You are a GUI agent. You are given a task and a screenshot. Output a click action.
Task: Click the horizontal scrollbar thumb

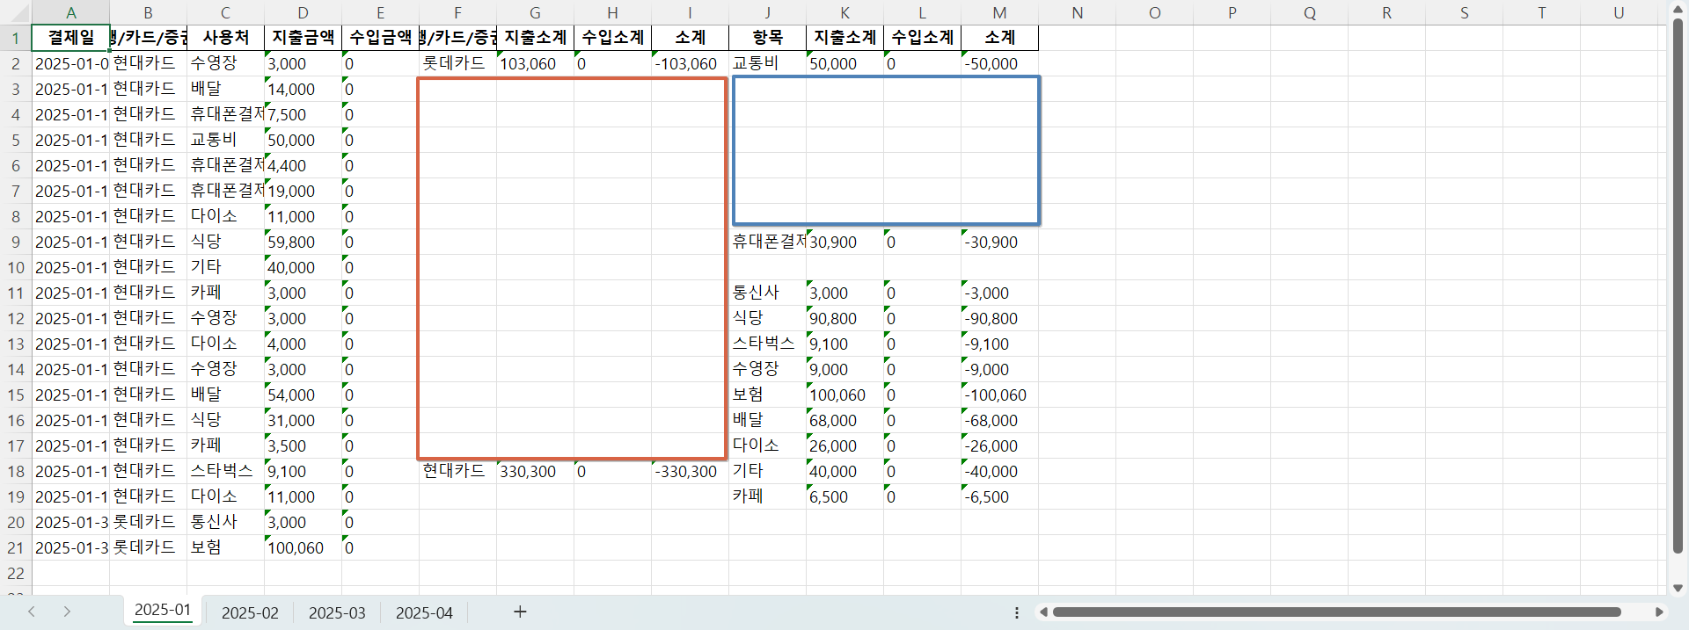coord(1337,612)
